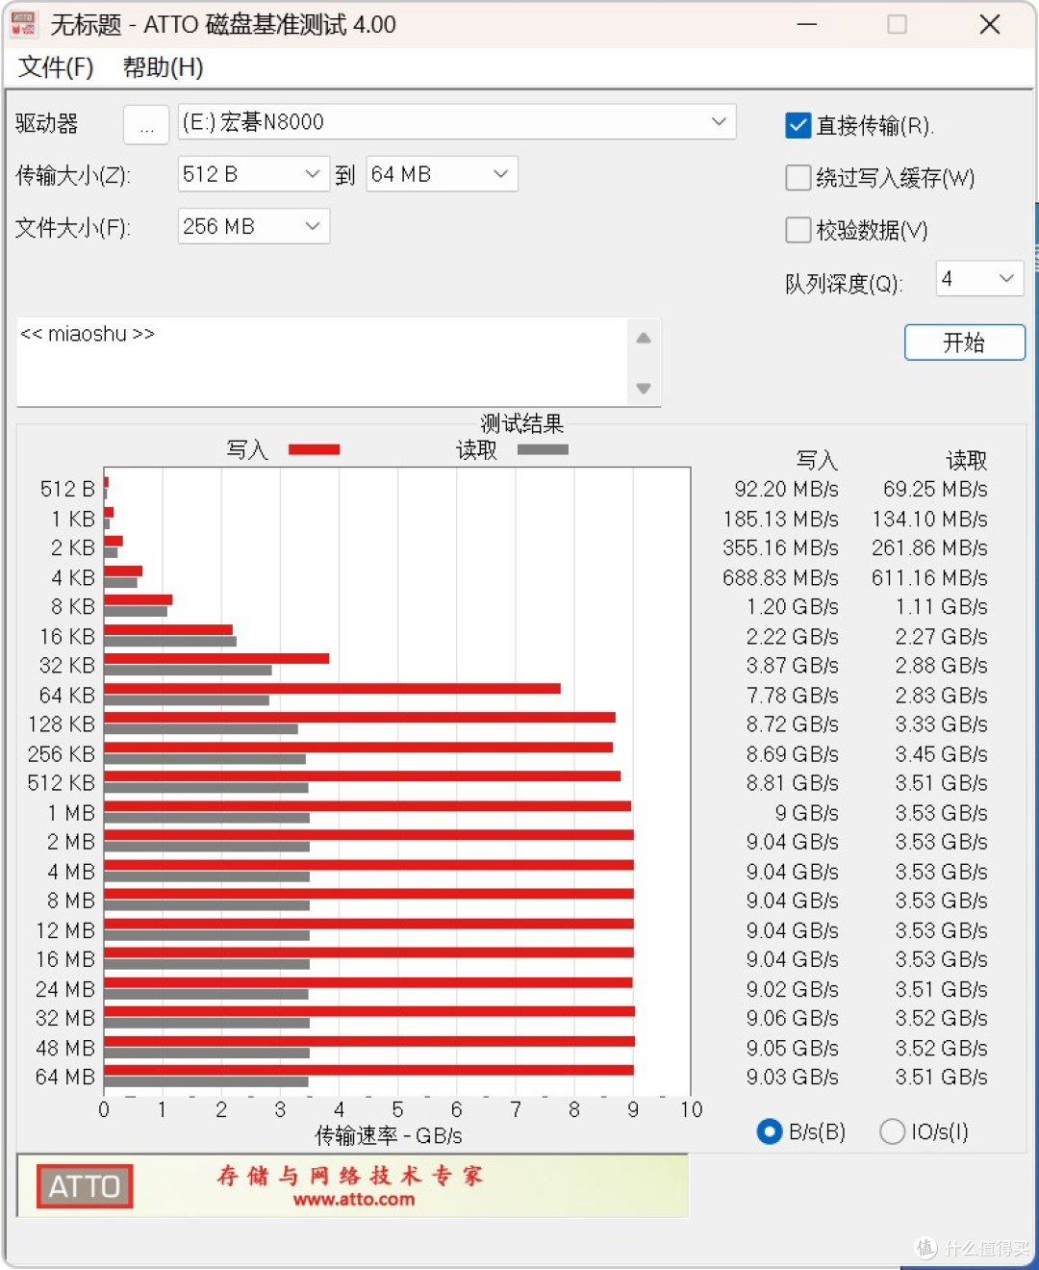Viewport: 1039px width, 1270px height.
Task: Click the write value 688.83 MB/s
Action: point(780,578)
